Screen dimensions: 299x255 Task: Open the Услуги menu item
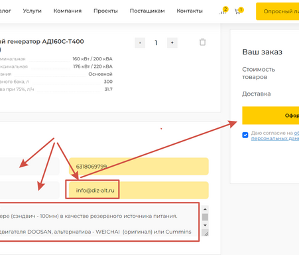tap(32, 11)
